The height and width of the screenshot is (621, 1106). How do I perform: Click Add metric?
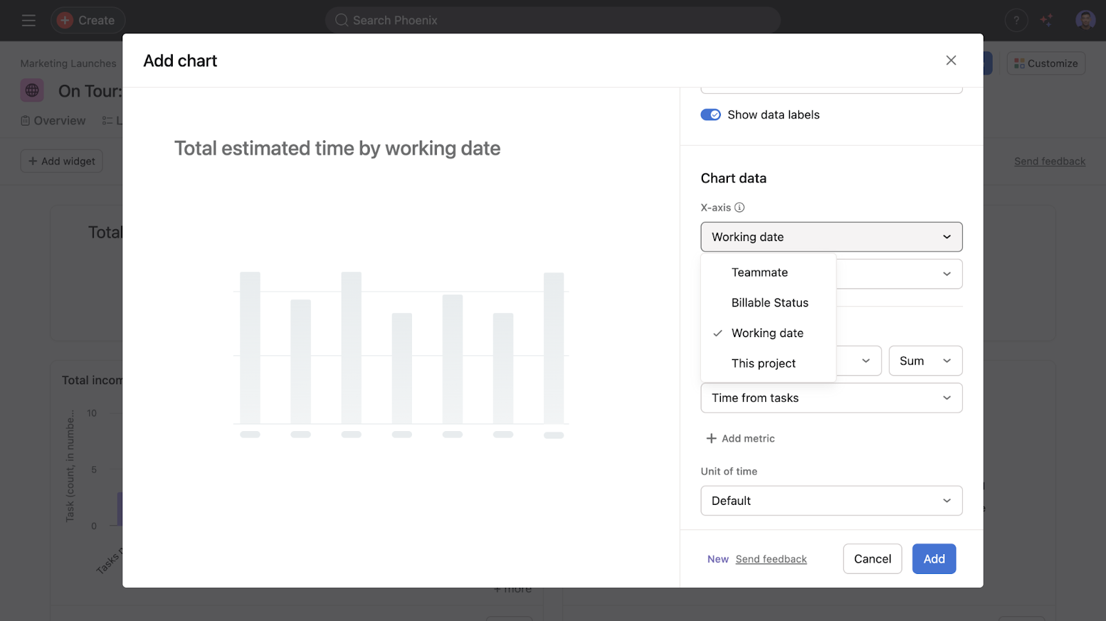point(740,439)
